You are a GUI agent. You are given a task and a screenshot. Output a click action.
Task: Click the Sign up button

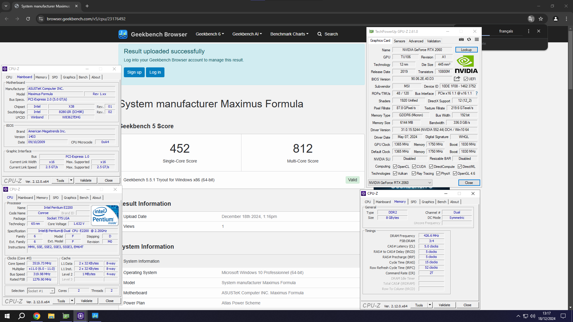(134, 72)
